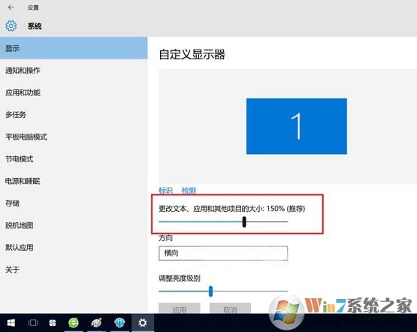Open 脱机地图 settings page
The width and height of the screenshot is (417, 332).
[x=74, y=225]
